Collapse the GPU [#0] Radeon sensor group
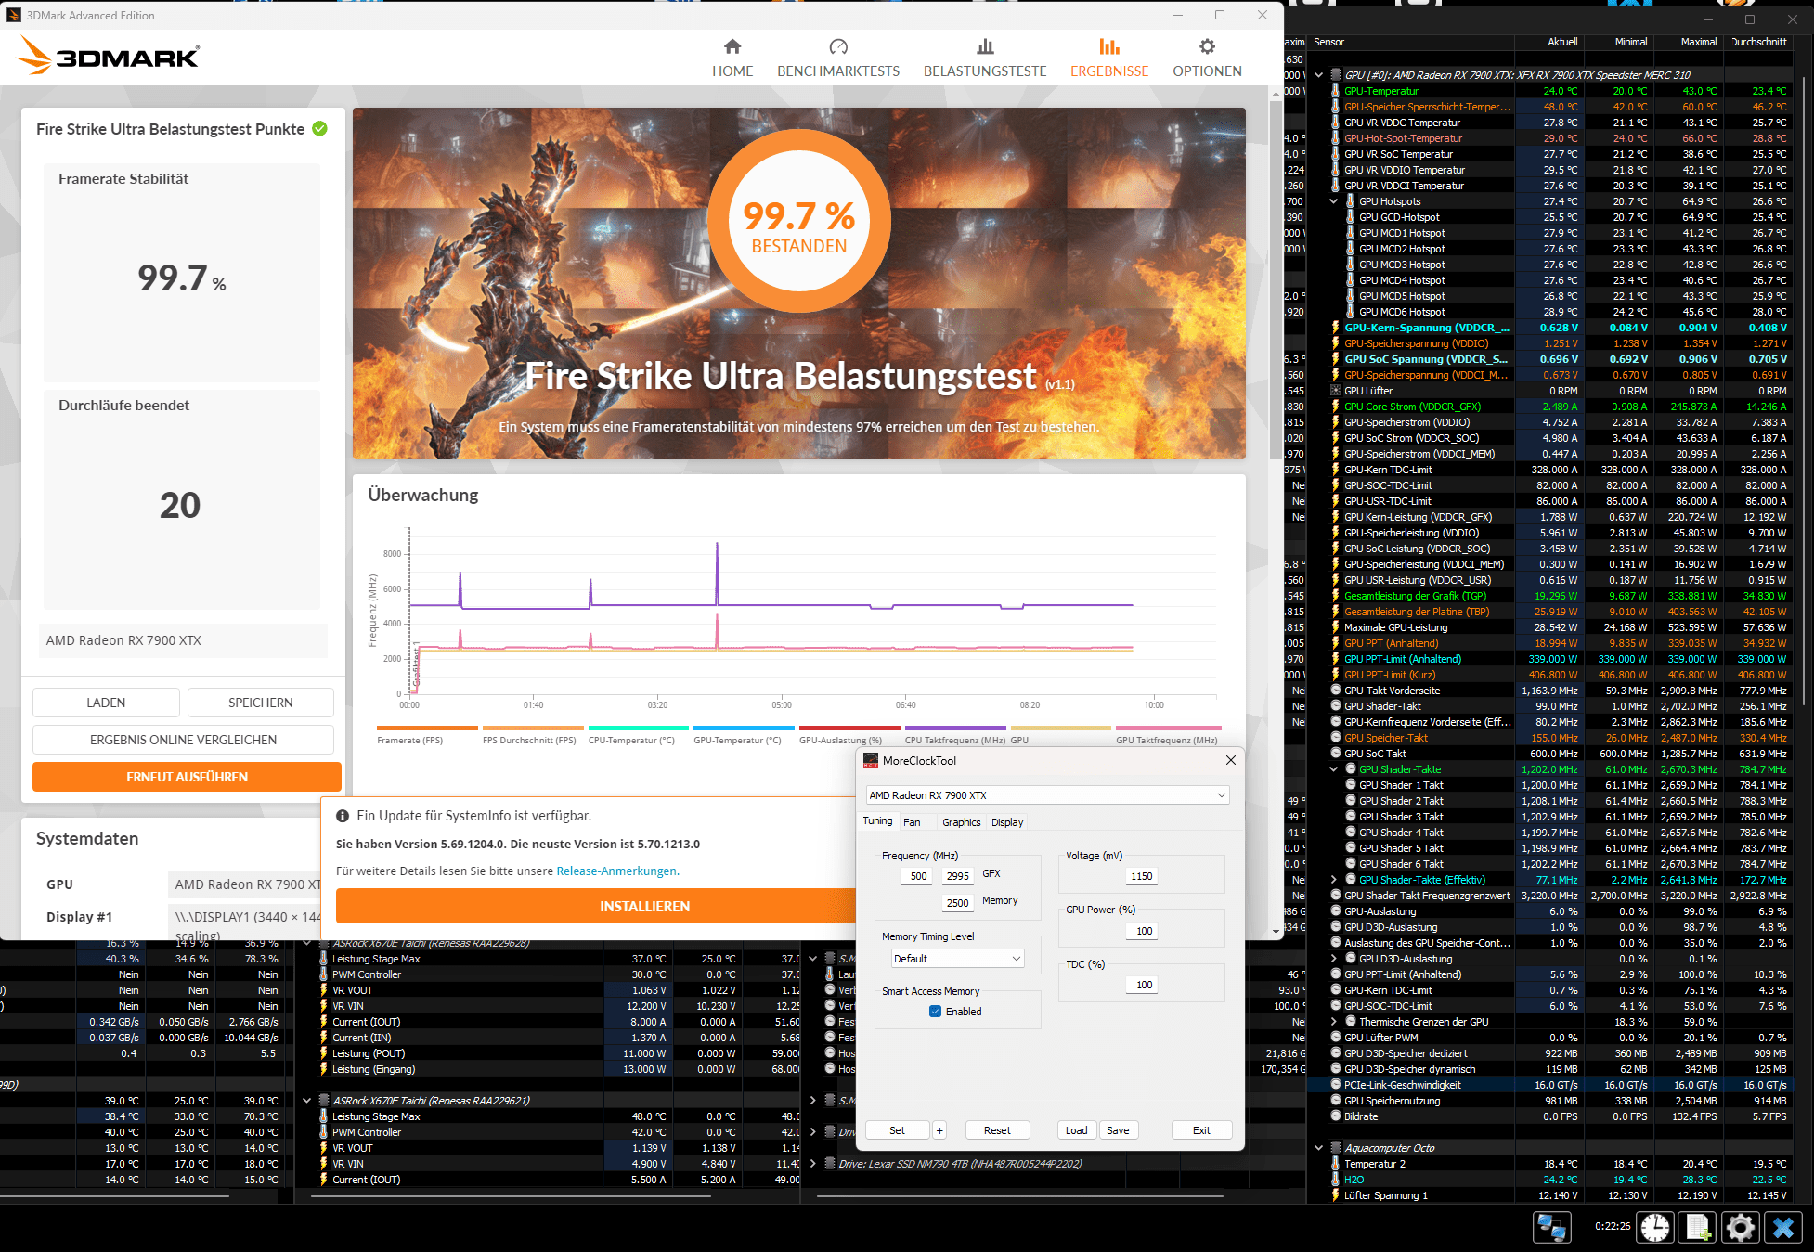 (1318, 75)
